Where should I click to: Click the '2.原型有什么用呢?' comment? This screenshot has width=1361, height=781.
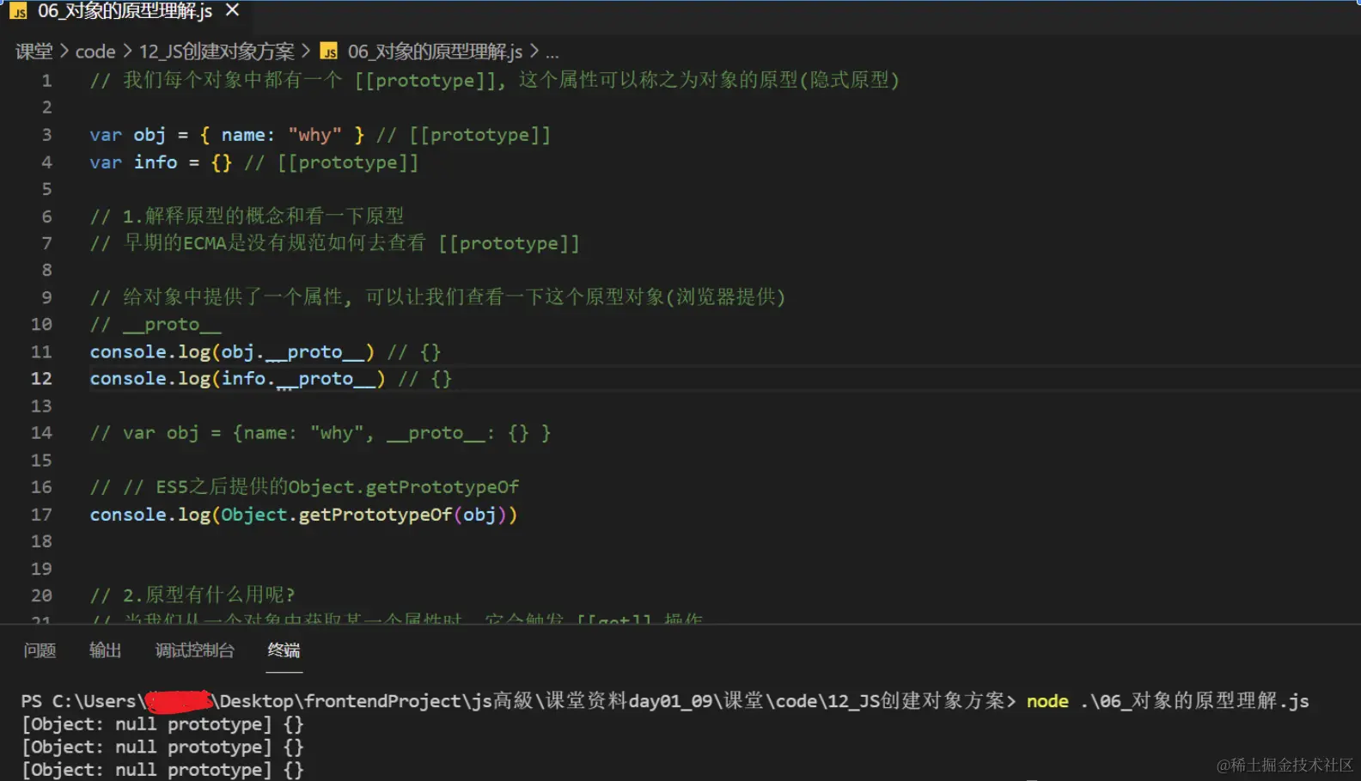pos(192,595)
